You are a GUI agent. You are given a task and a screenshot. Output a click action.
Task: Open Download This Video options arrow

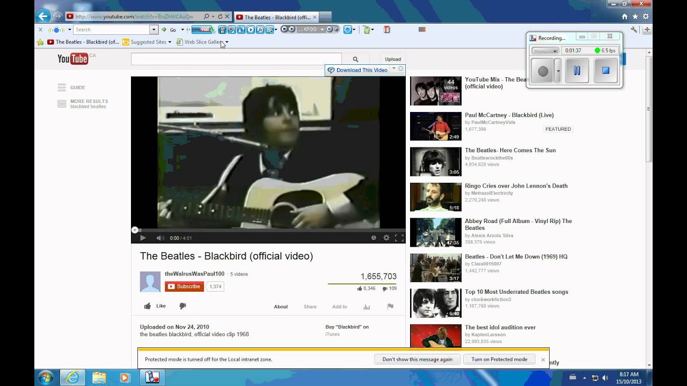[x=393, y=69]
